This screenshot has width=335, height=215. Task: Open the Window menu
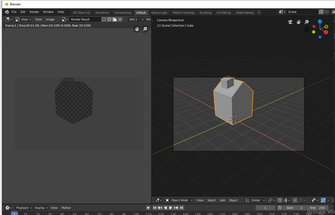point(48,12)
